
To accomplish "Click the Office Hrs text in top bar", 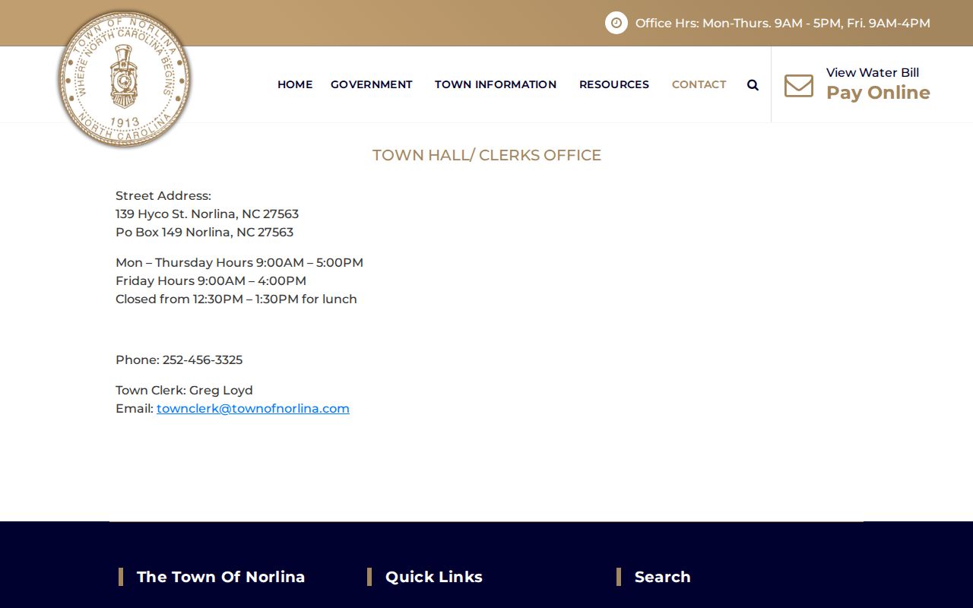I will (783, 23).
